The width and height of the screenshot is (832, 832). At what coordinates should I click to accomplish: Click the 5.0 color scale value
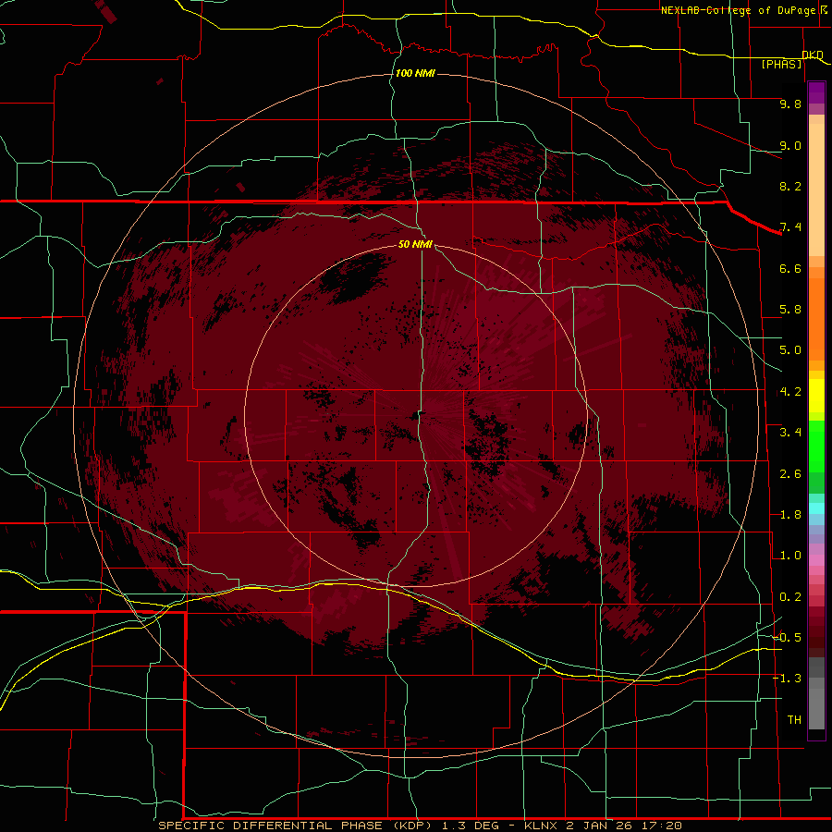(x=790, y=350)
